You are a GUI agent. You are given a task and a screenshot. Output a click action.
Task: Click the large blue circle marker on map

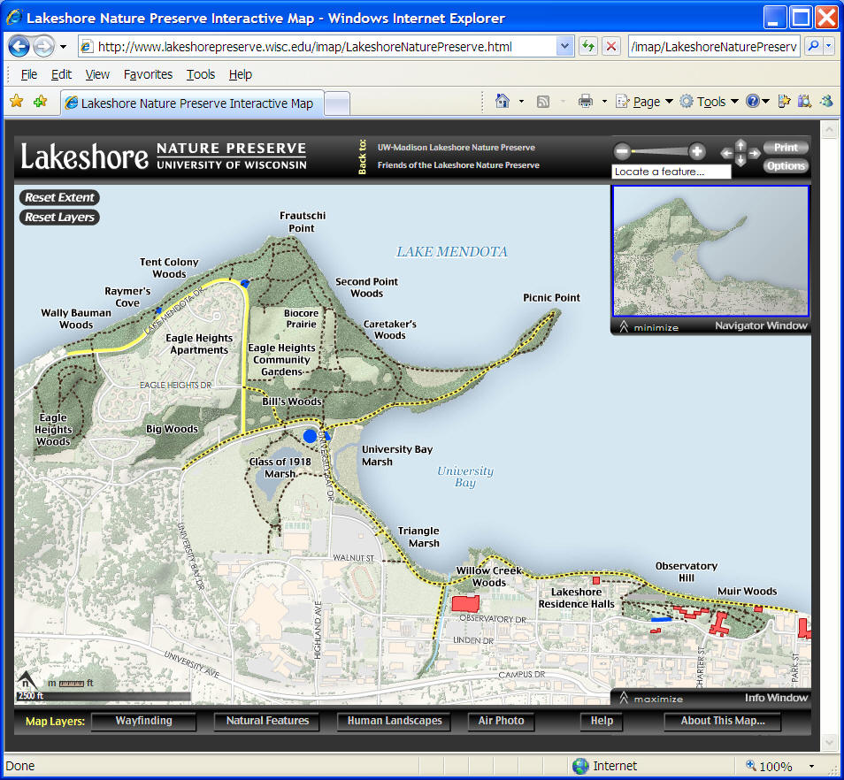pyautogui.click(x=310, y=436)
